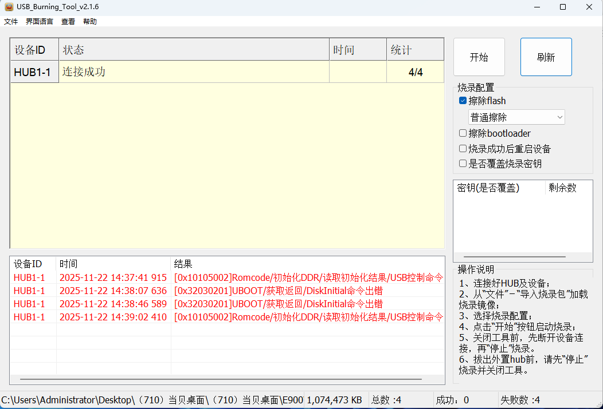Open the 界面语言 language menu
The height and width of the screenshot is (409, 603).
point(38,21)
